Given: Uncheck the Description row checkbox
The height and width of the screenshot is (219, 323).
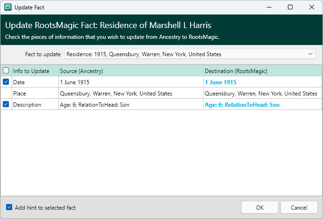Looking at the screenshot, I should pos(6,104).
